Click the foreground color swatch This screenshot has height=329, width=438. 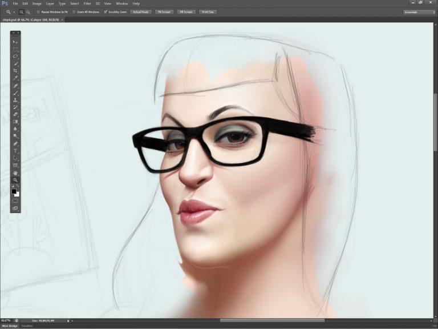pos(14,191)
